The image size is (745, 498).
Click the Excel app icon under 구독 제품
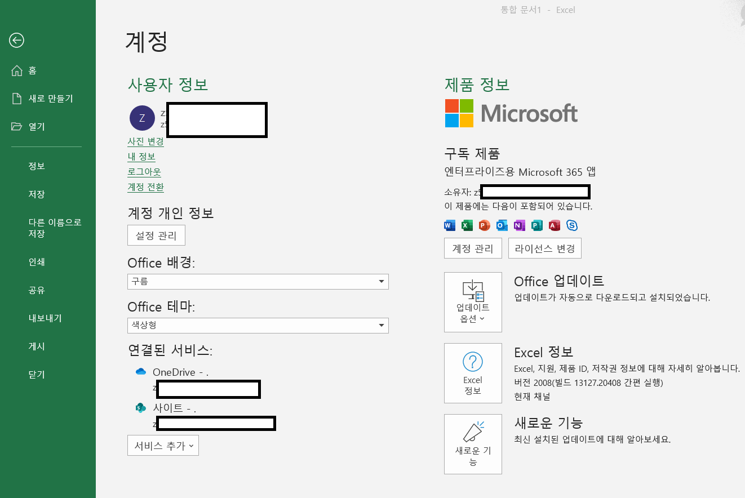click(x=467, y=225)
